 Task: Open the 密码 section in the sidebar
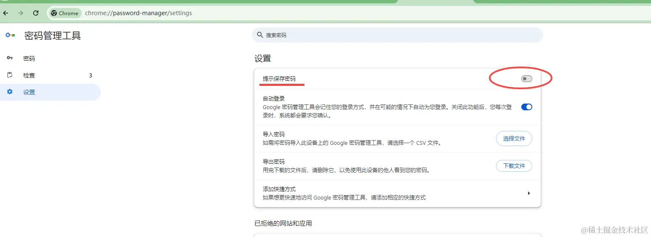point(50,59)
